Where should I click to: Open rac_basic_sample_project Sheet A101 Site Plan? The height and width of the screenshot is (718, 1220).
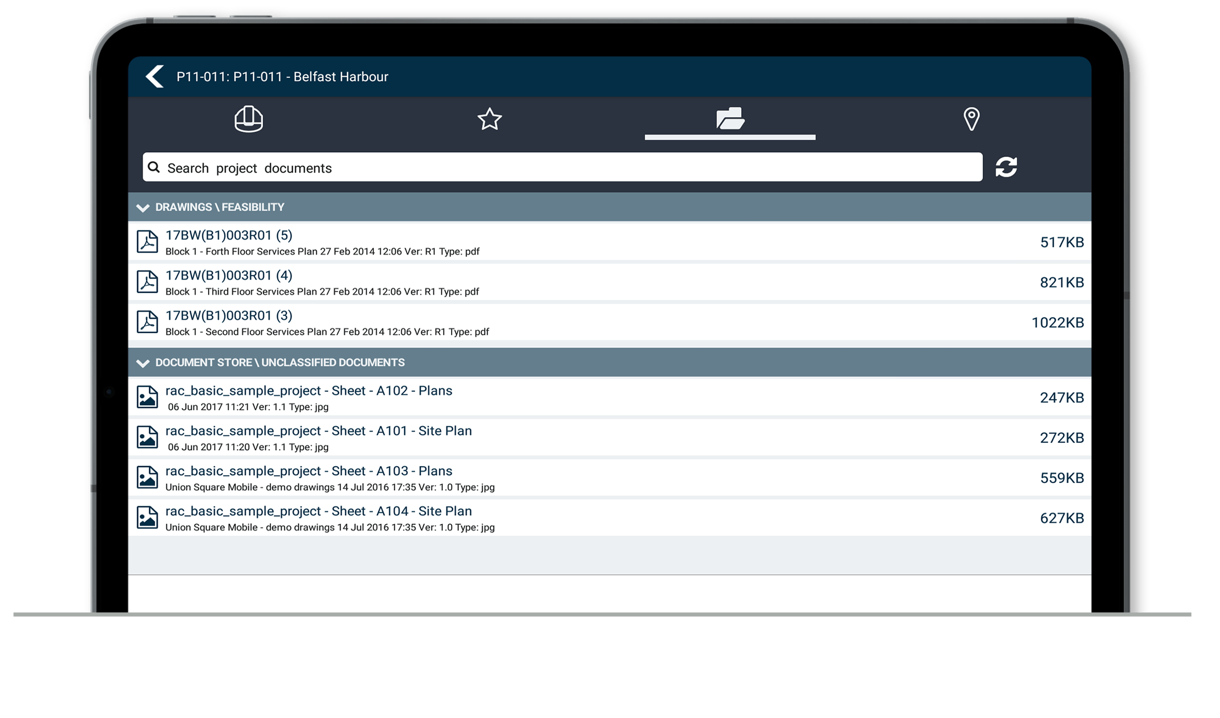tap(319, 431)
